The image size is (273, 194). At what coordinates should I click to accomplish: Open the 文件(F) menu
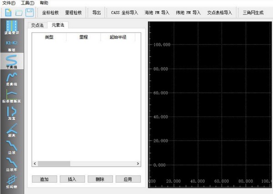point(9,3)
